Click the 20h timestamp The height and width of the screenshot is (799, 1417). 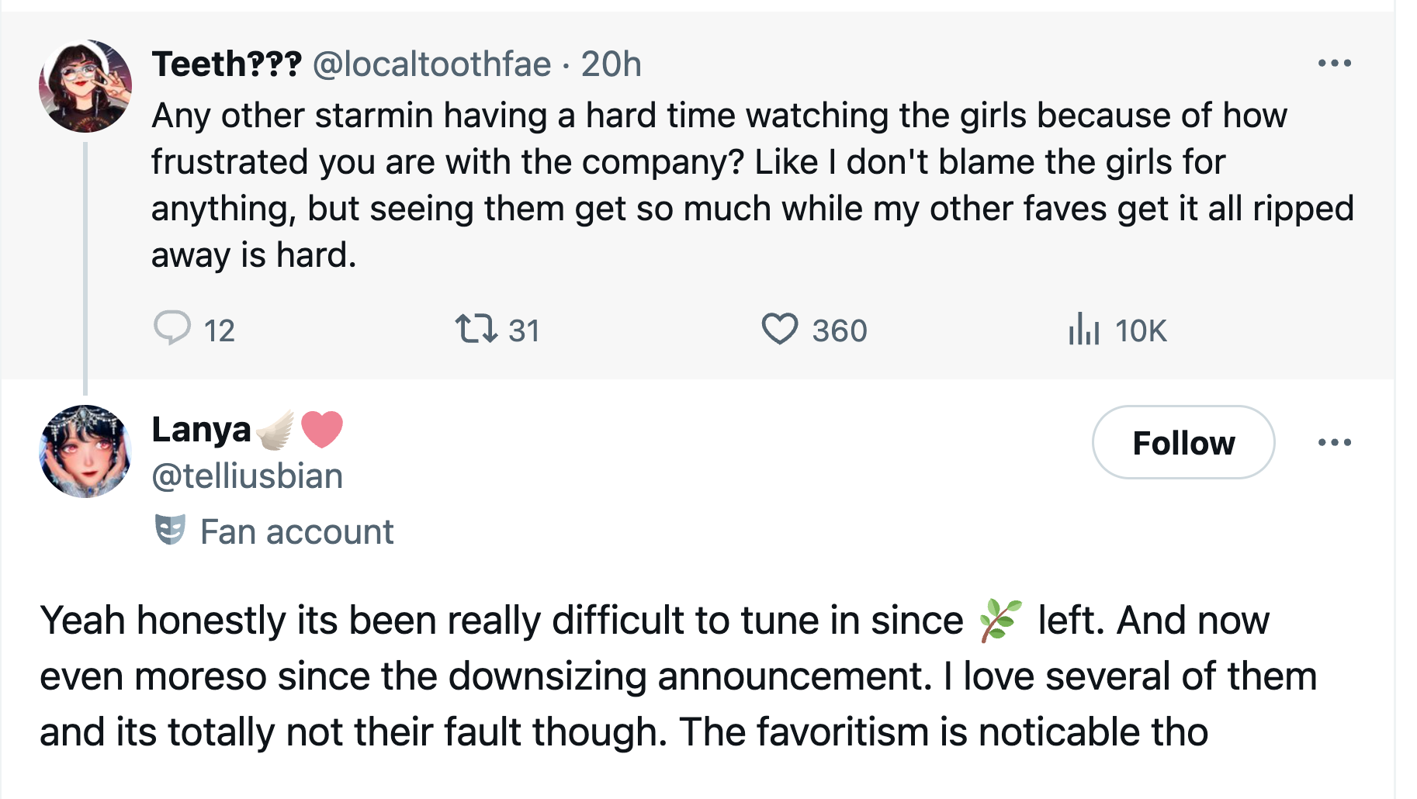611,64
